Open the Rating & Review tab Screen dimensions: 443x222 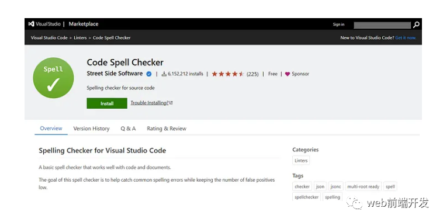167,129
